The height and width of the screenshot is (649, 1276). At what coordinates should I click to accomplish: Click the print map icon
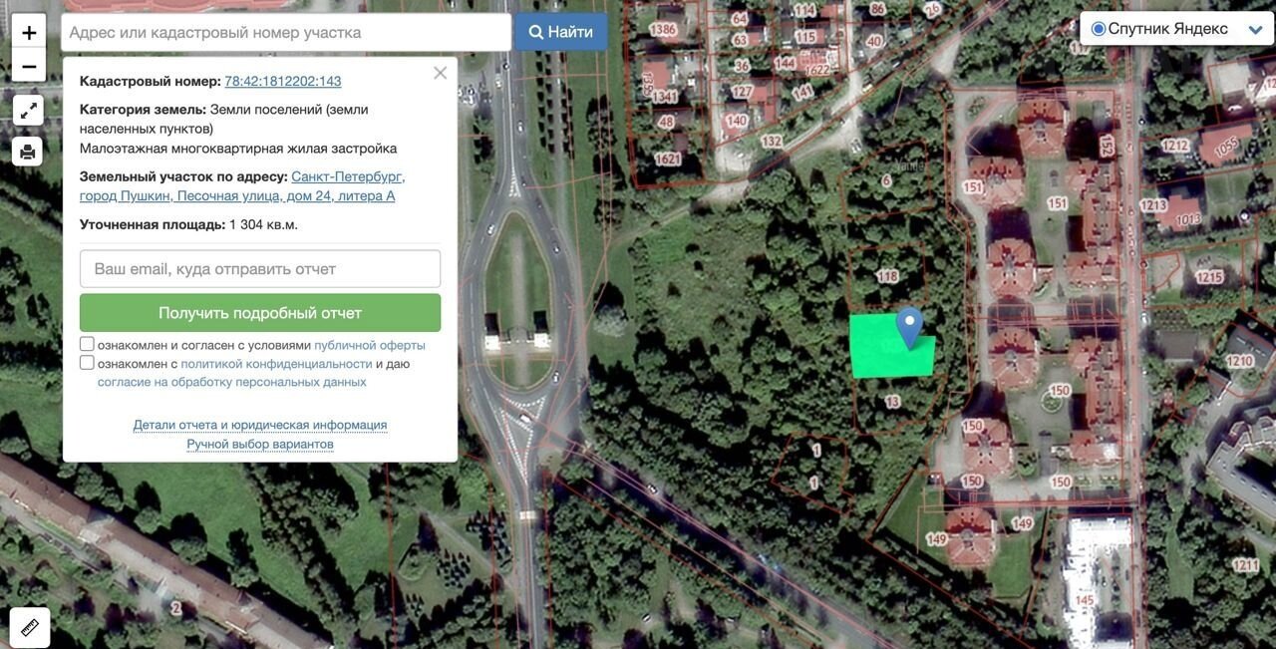[28, 152]
